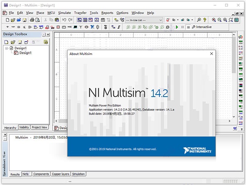Screen dimensions: 246x185
Task: Toggle the Design1 checkbox in tree
Action: tap(11, 48)
